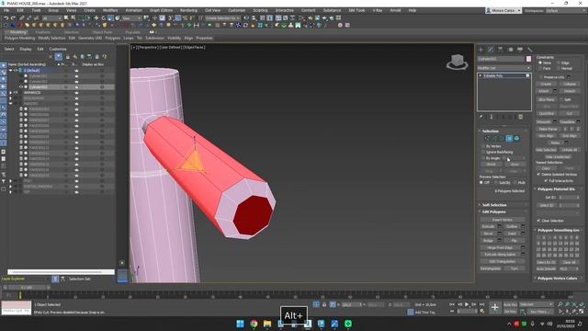Collapse the Polygon: Smoothing Groups rollout
588x331 pixels.
point(559,230)
